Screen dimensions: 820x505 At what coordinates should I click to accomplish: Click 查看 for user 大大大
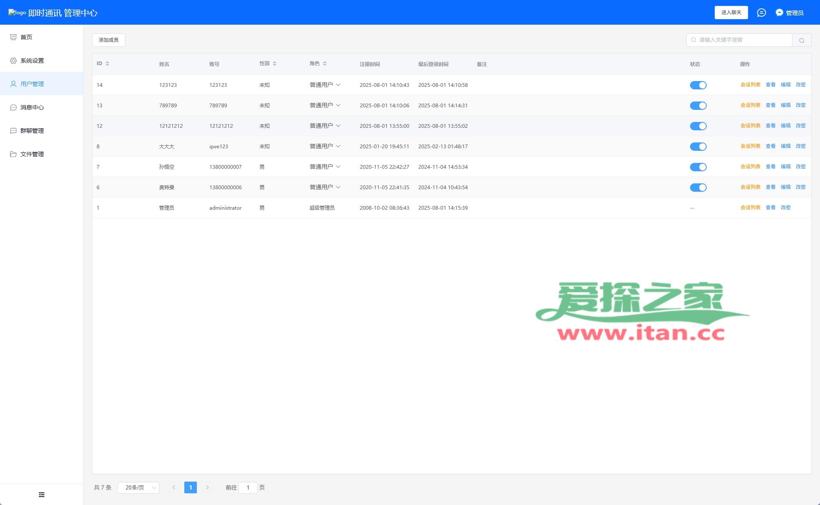pos(770,146)
